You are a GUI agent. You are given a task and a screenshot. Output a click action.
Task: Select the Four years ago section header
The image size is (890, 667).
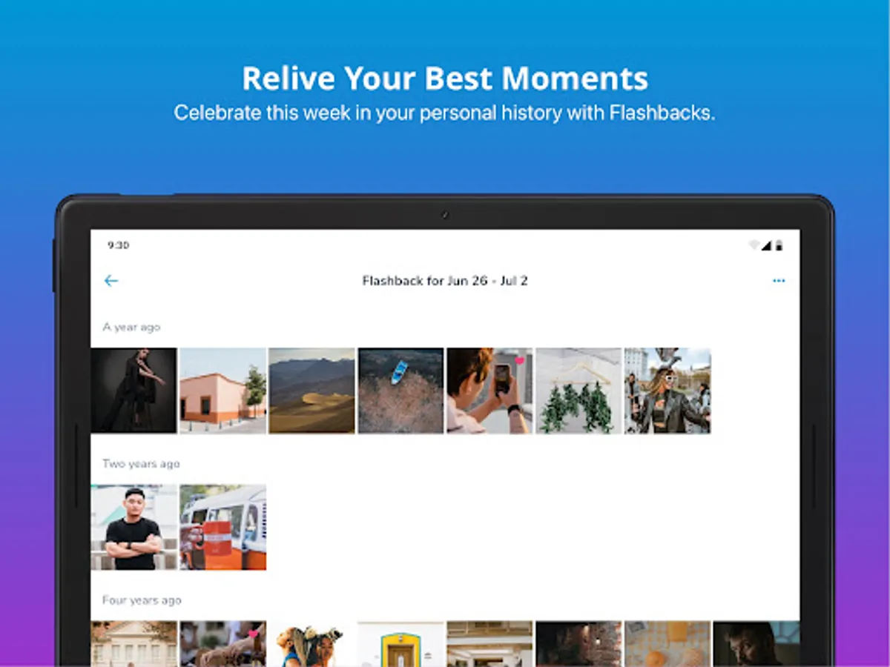142,600
